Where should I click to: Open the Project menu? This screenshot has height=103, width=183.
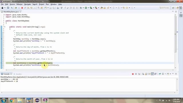pyautogui.click(x=41, y=4)
